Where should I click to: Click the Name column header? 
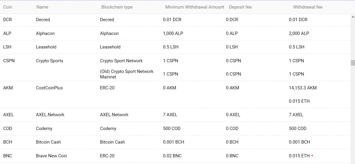point(42,7)
